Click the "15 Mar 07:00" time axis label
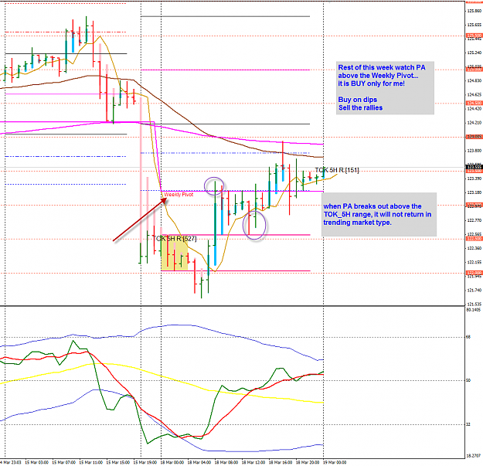 click(64, 462)
